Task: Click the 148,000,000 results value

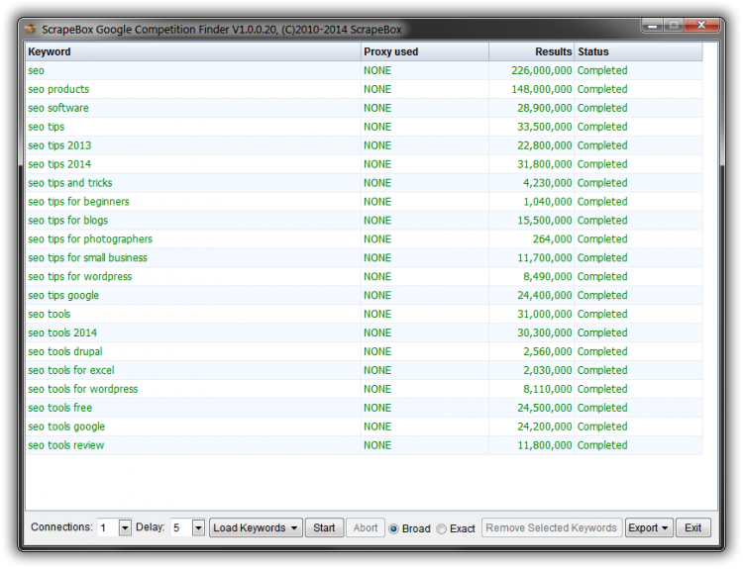Action: click(x=542, y=89)
